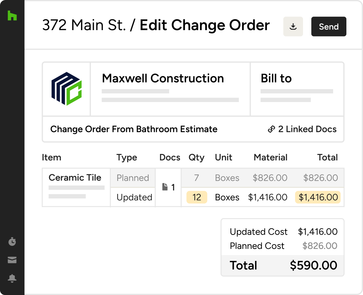Click the Maxwell Construction logo

[66, 89]
